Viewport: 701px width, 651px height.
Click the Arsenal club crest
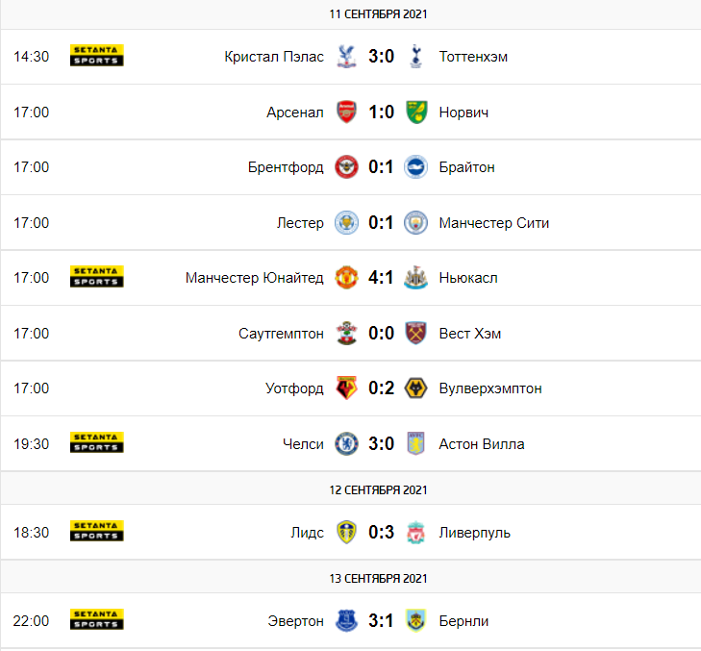346,112
